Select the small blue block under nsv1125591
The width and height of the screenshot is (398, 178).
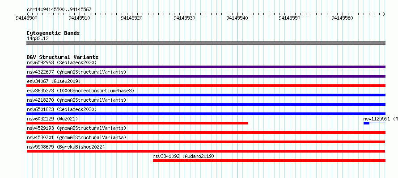[366, 123]
